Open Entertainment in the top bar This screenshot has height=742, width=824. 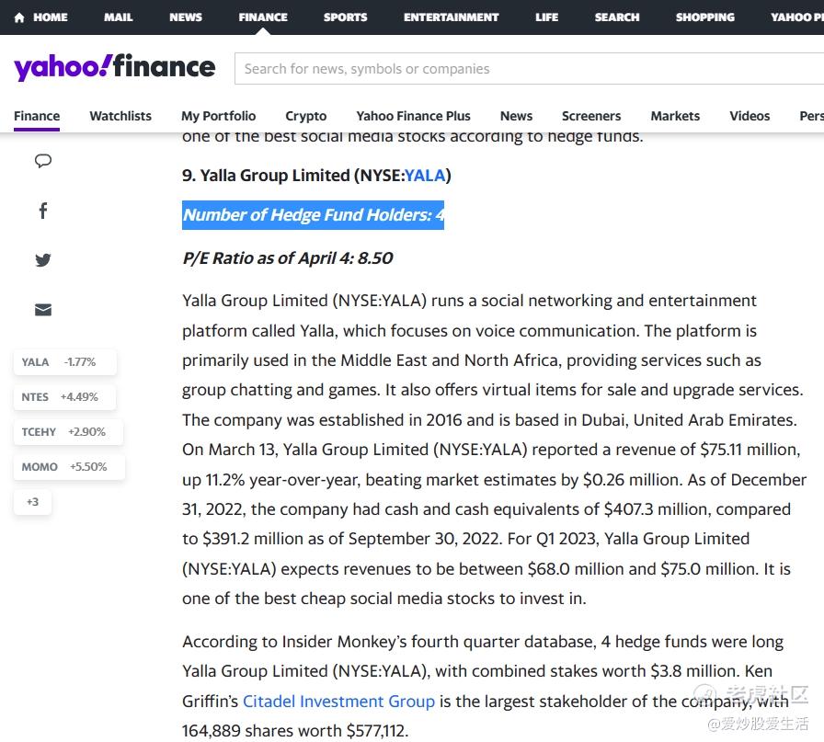(x=451, y=17)
